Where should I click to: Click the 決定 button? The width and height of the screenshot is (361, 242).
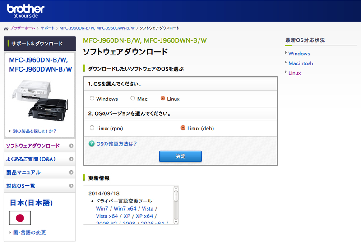[x=180, y=157]
